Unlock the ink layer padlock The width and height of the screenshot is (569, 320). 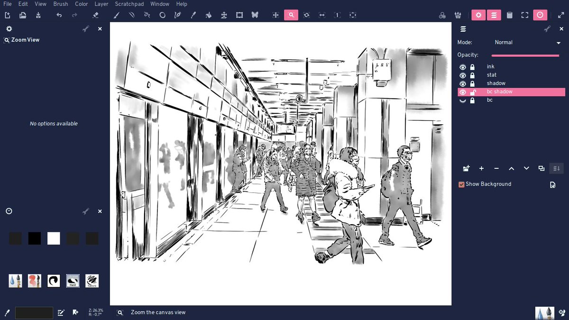tap(472, 67)
